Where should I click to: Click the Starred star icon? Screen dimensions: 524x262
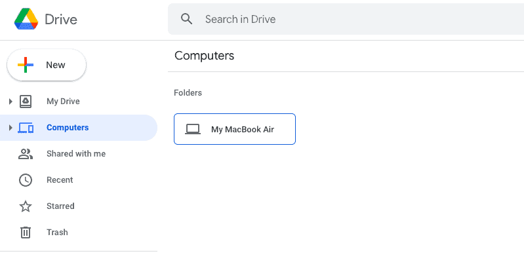click(26, 206)
